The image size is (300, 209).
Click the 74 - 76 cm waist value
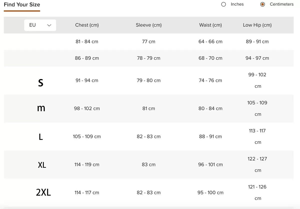(210, 80)
